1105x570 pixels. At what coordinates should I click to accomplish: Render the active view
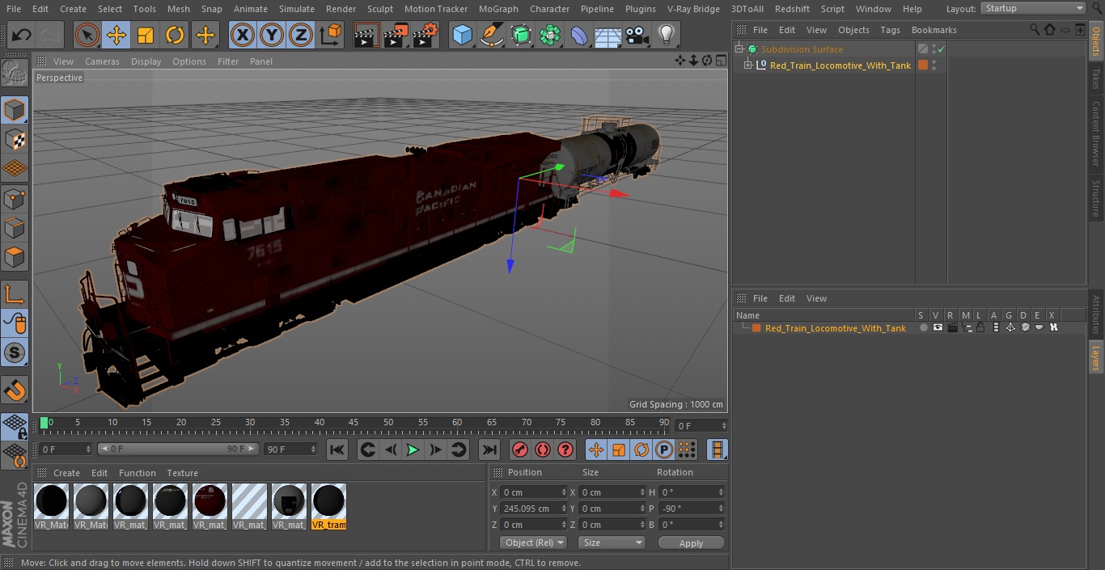(366, 35)
